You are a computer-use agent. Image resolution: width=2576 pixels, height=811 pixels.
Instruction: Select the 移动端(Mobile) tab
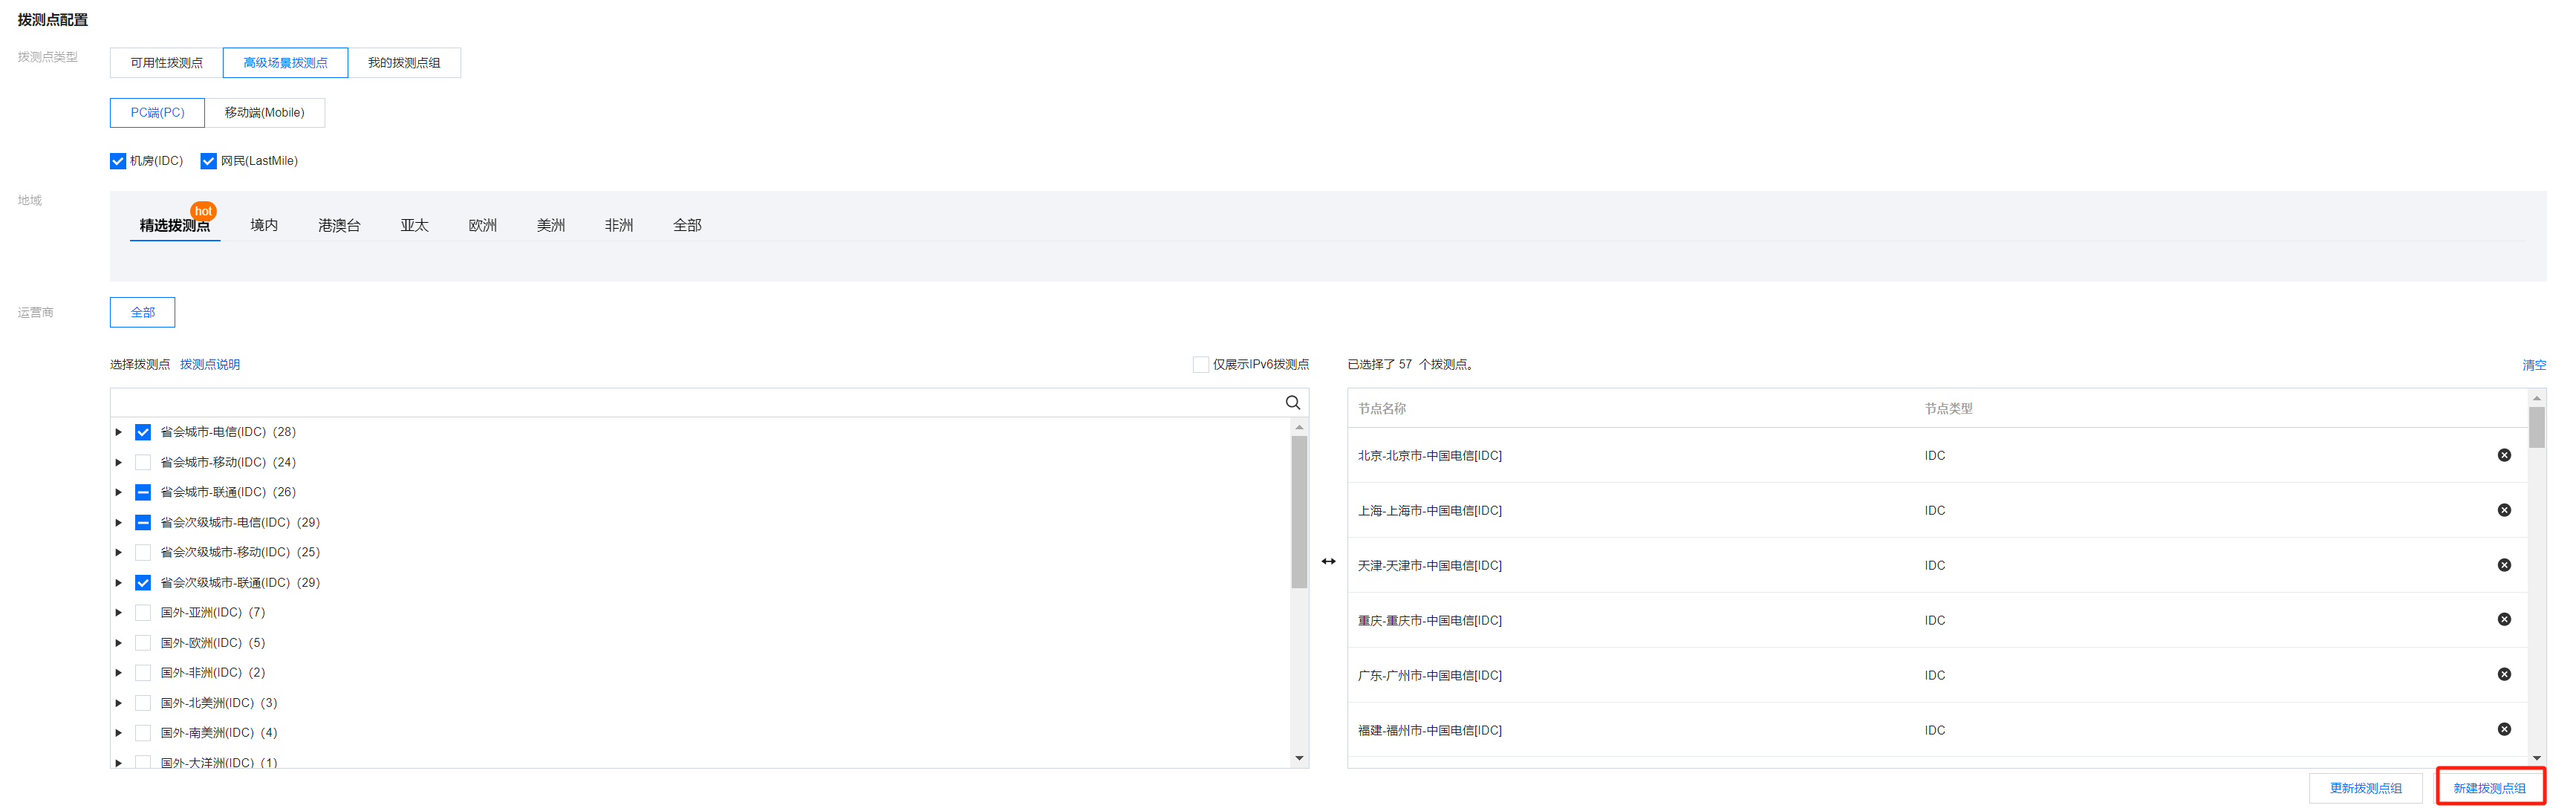point(264,112)
